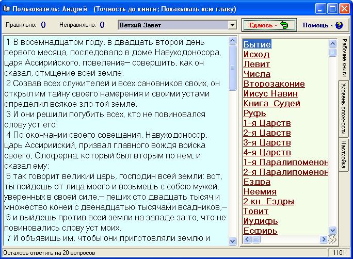353x259 pixels.
Task: Choose 3-я Царств book
Action: click(267, 143)
